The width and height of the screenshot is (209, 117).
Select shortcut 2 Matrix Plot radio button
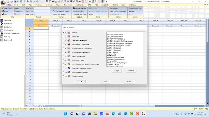[x=64, y=36]
